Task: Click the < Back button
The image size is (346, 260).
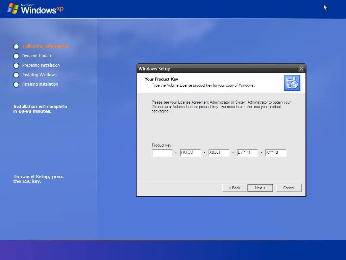Action: (234, 188)
